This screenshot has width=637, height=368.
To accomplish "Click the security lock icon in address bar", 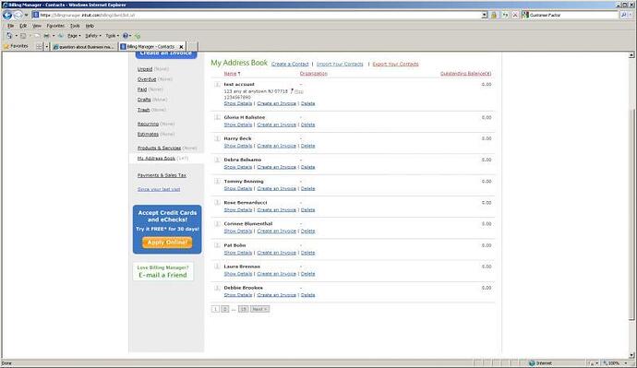I will 494,15.
